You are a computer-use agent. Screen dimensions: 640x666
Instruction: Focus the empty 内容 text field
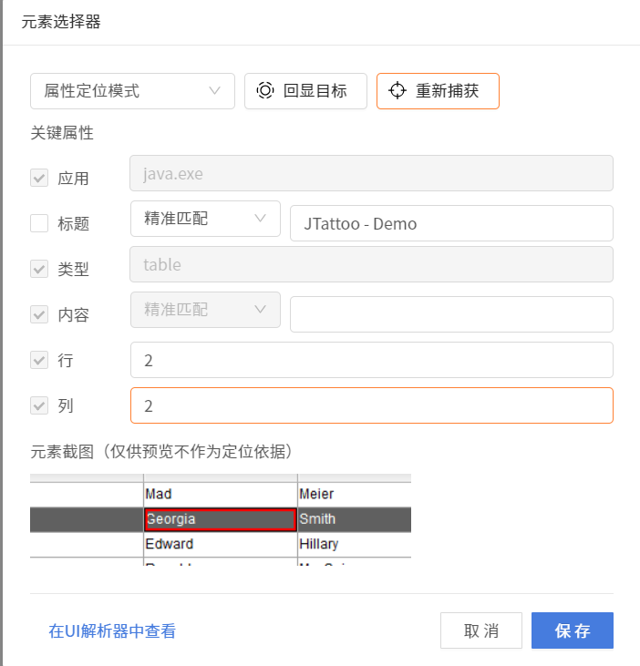(451, 314)
